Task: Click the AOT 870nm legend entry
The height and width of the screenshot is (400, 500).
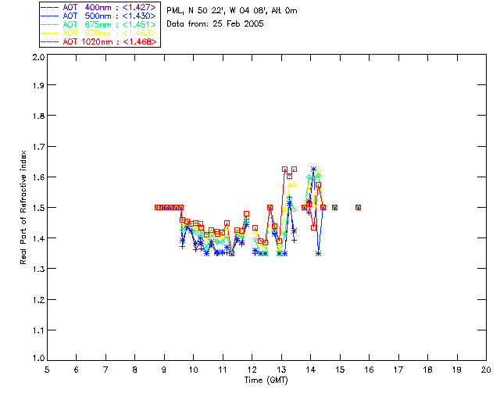Action: 99,33
